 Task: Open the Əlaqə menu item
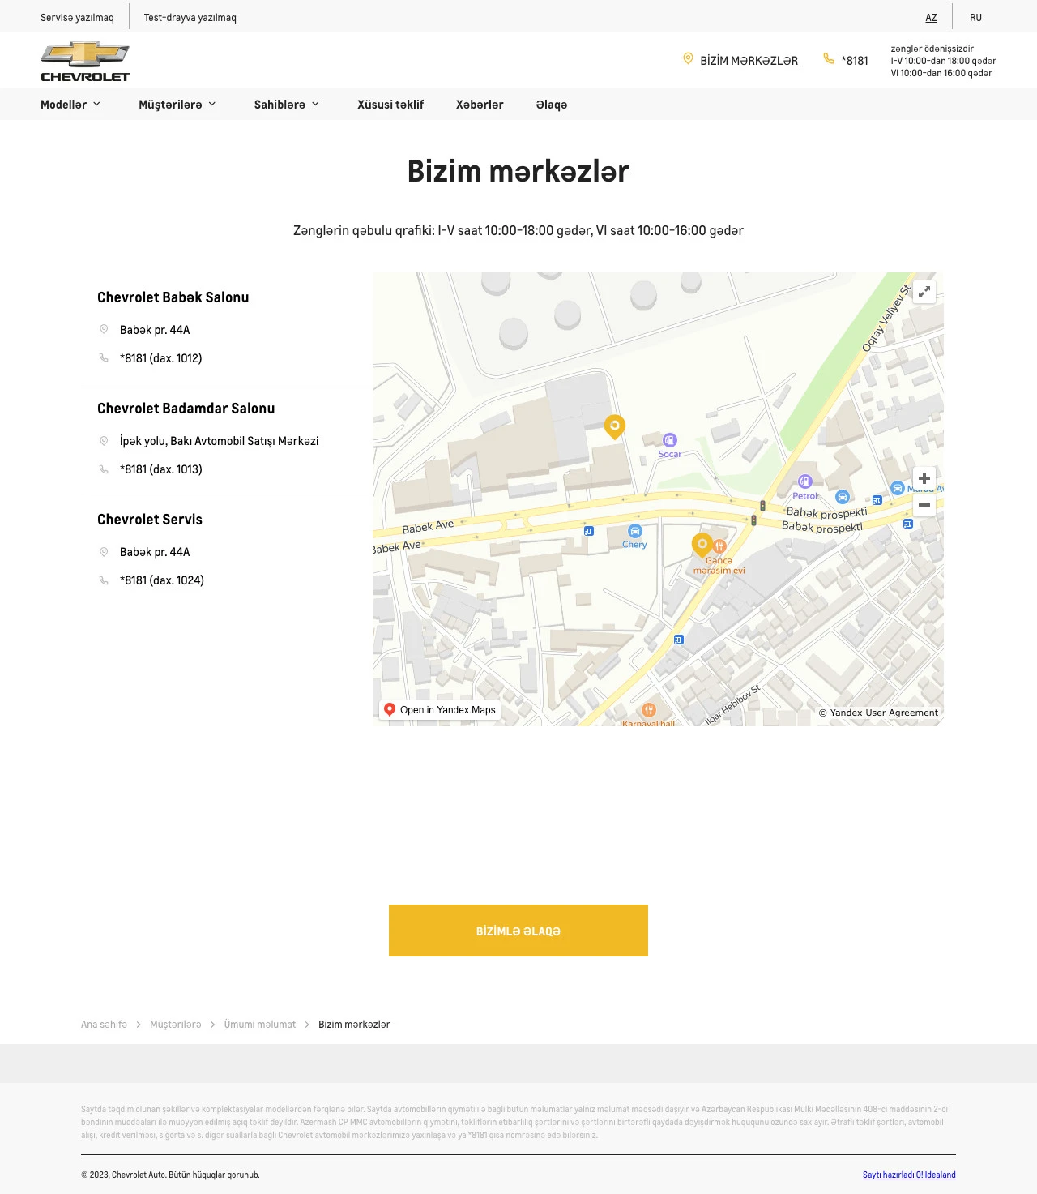552,105
